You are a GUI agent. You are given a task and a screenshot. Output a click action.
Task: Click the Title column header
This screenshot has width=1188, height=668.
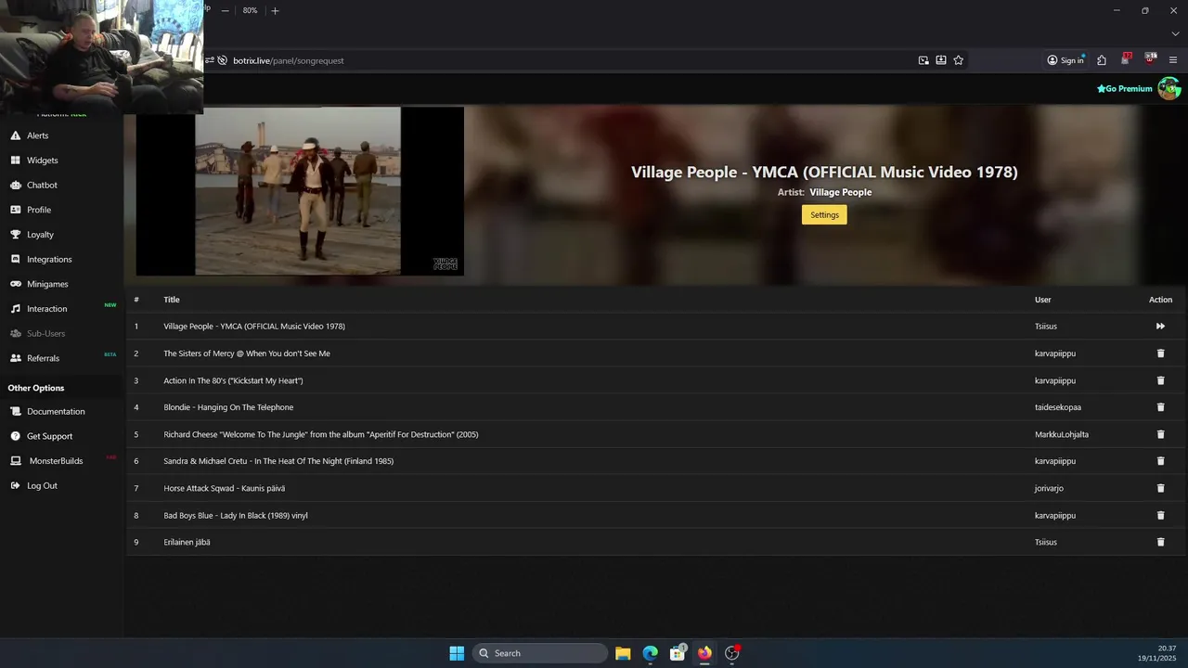[x=172, y=300]
